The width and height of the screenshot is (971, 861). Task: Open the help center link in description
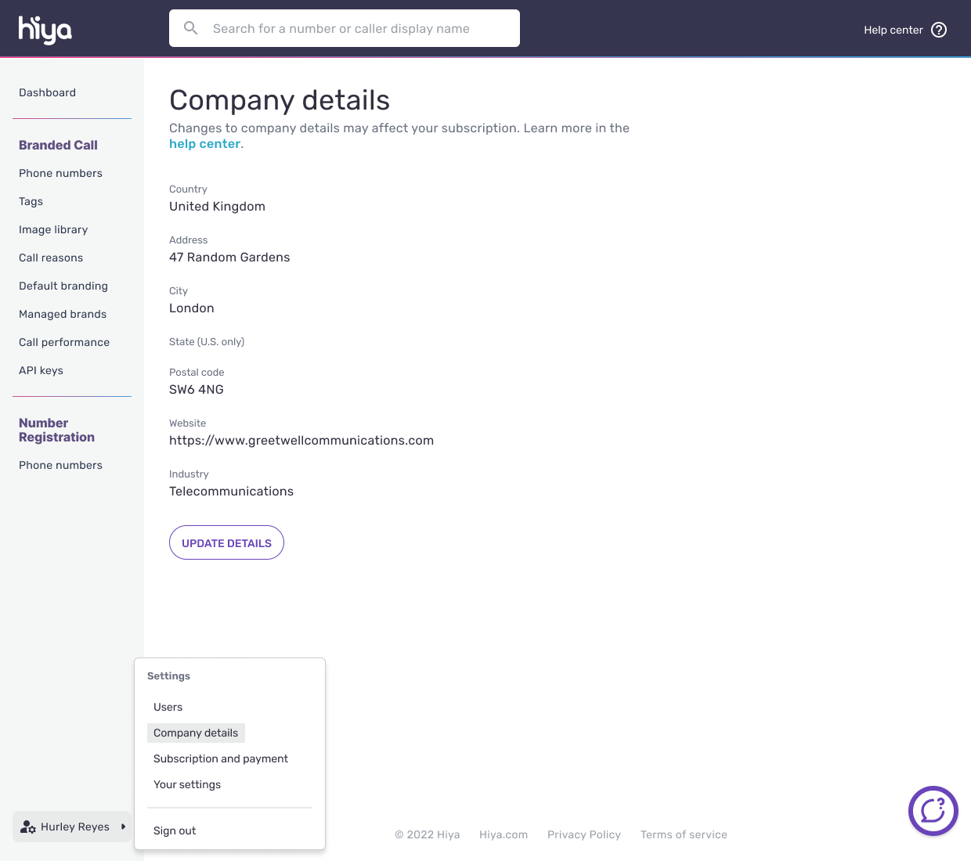click(x=204, y=143)
